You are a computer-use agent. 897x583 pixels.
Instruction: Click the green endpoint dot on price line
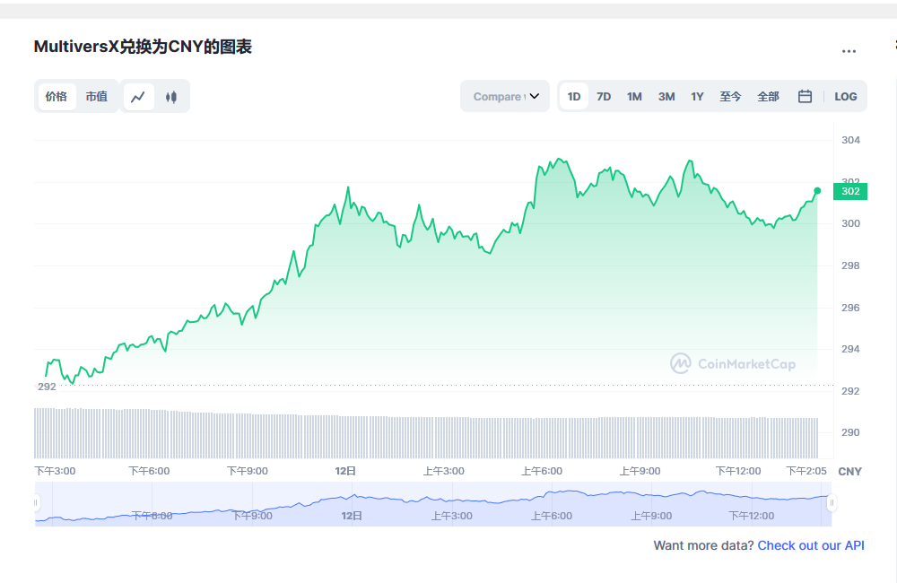(817, 190)
